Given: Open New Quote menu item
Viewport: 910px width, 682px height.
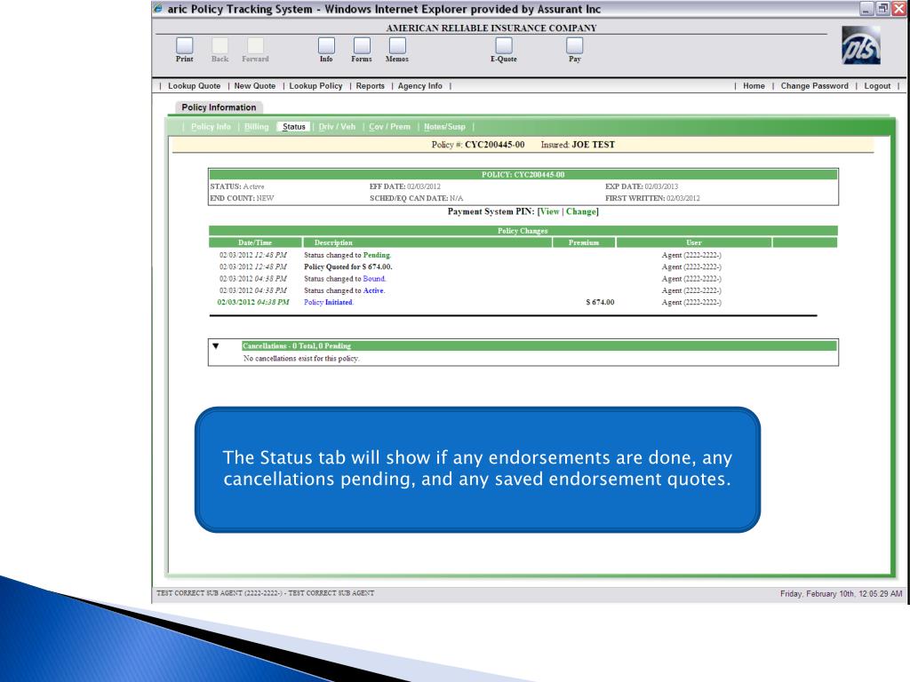Looking at the screenshot, I should pyautogui.click(x=255, y=86).
